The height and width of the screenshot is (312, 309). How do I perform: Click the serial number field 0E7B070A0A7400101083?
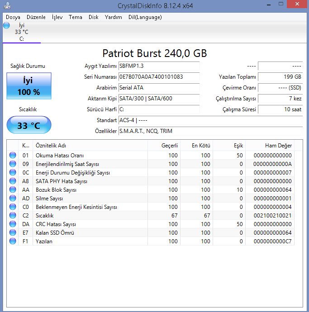coord(159,77)
